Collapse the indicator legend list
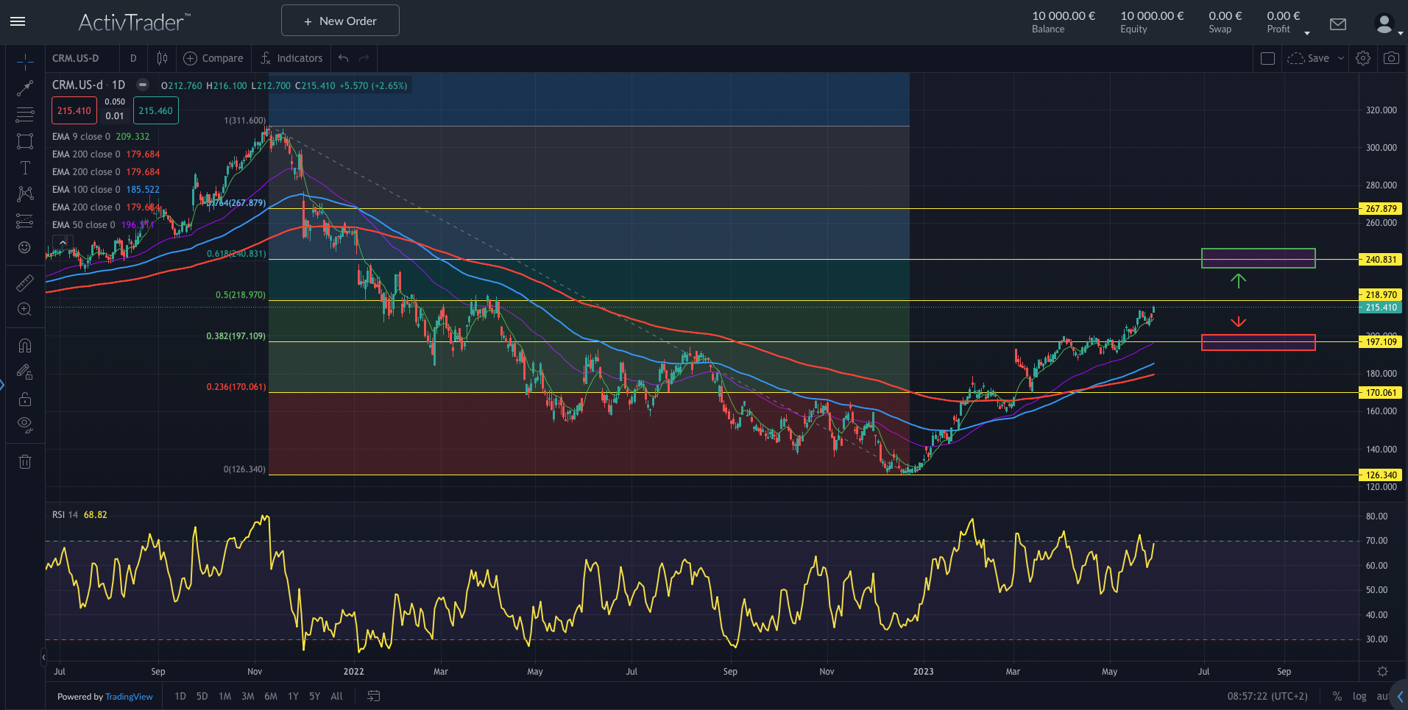This screenshot has width=1408, height=710. [63, 242]
